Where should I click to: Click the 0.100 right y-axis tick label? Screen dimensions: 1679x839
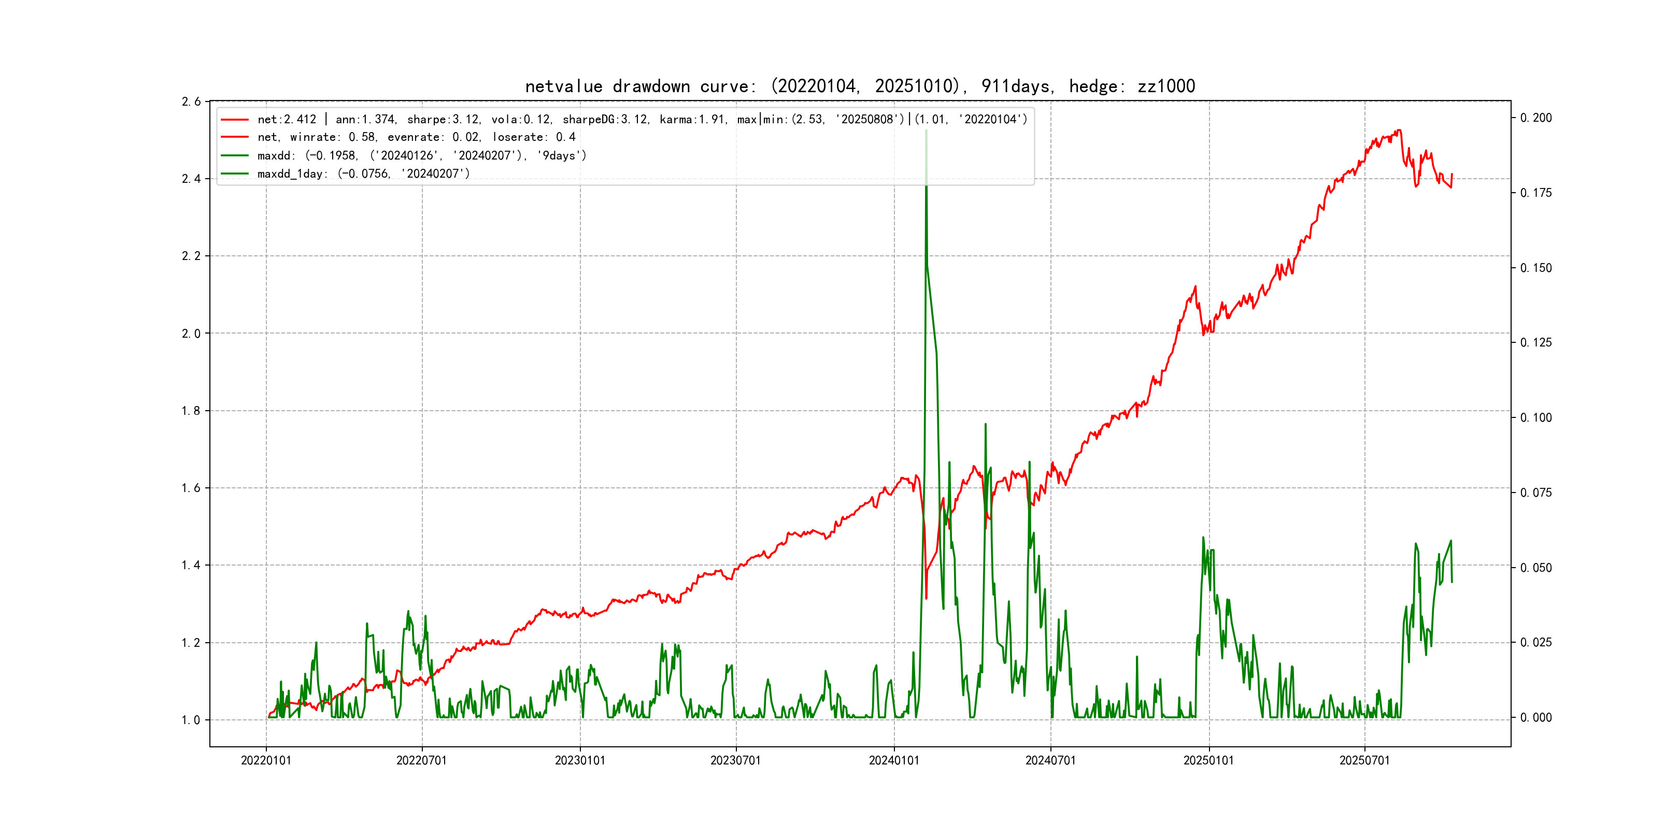click(x=1535, y=417)
